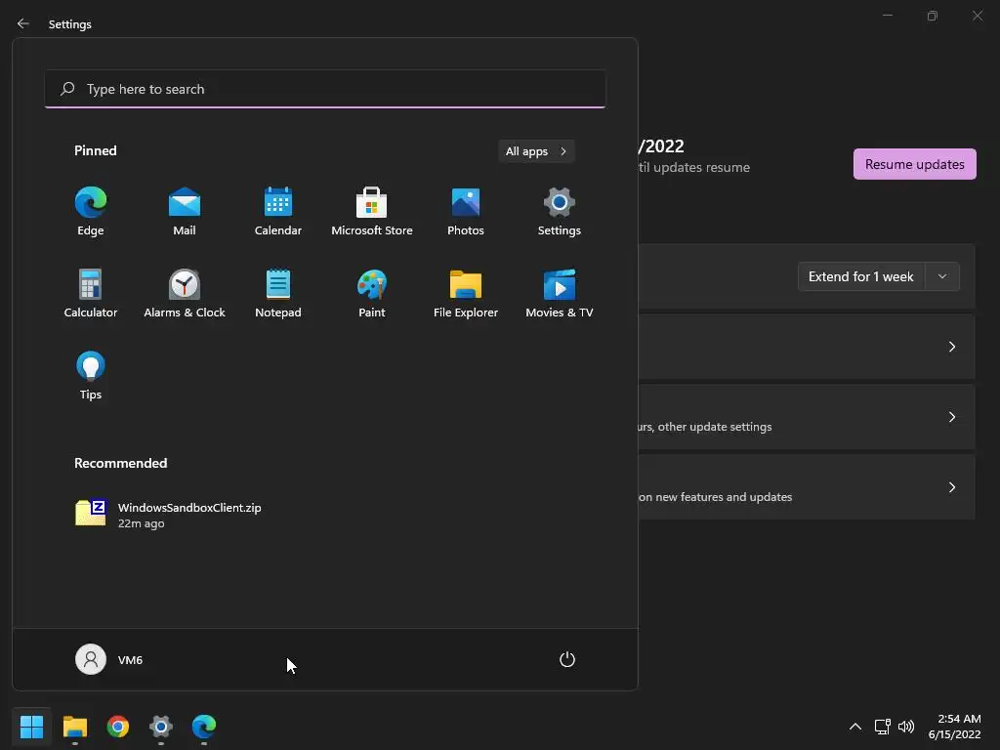Open Microsoft Store from pinned apps
Image resolution: width=1000 pixels, height=750 pixels.
(372, 211)
